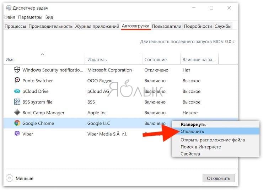Maximize the Task Manager window
This screenshot has width=263, height=190.
click(x=211, y=8)
